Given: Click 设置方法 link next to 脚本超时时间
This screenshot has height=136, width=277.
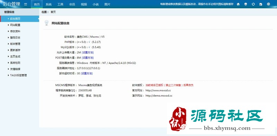Looking at the screenshot, I should pos(87,73).
